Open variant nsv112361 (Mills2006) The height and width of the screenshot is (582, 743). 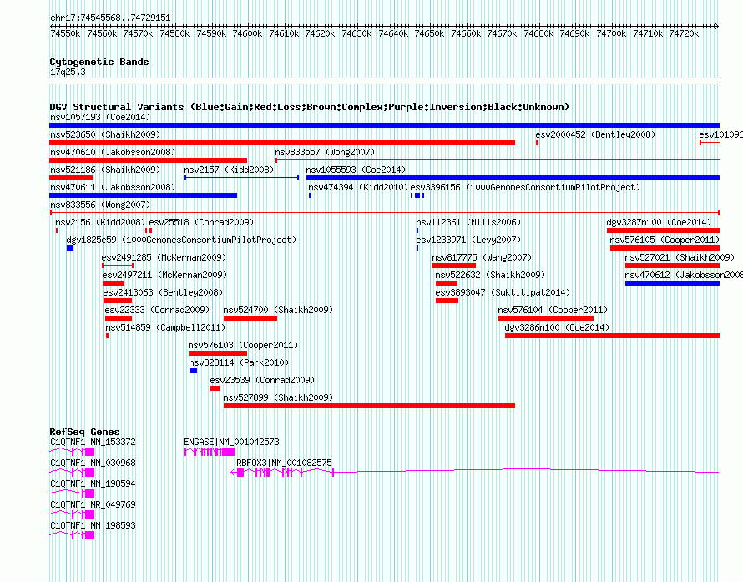coord(468,222)
